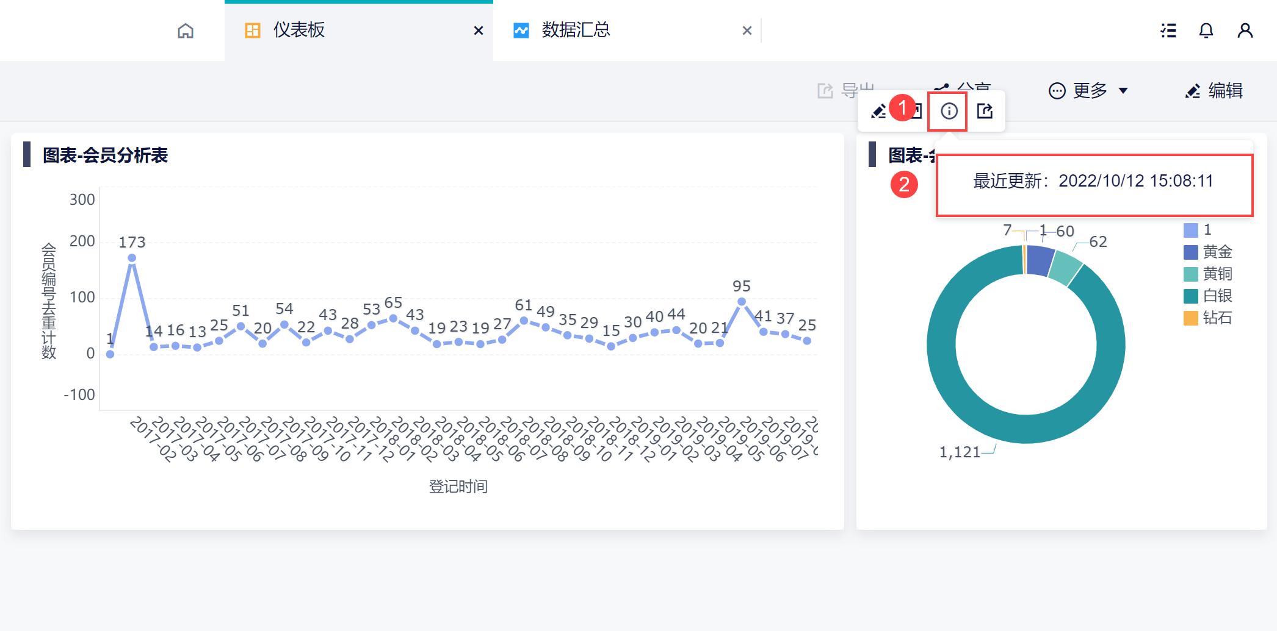Open the notification bell
This screenshot has height=631, width=1277.
(x=1206, y=30)
